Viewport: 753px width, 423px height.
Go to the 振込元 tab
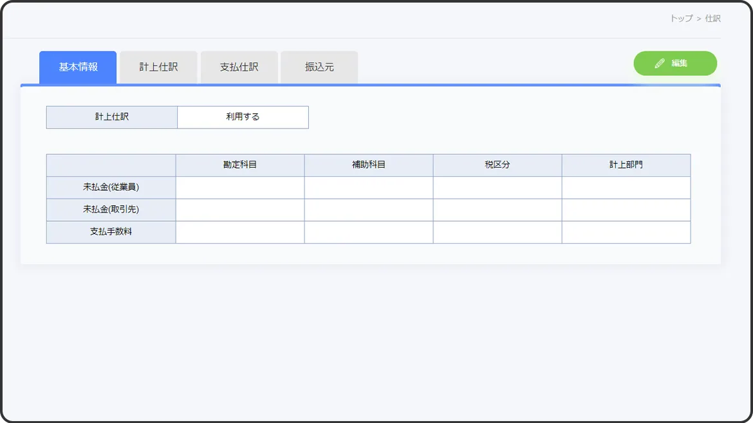click(x=319, y=67)
